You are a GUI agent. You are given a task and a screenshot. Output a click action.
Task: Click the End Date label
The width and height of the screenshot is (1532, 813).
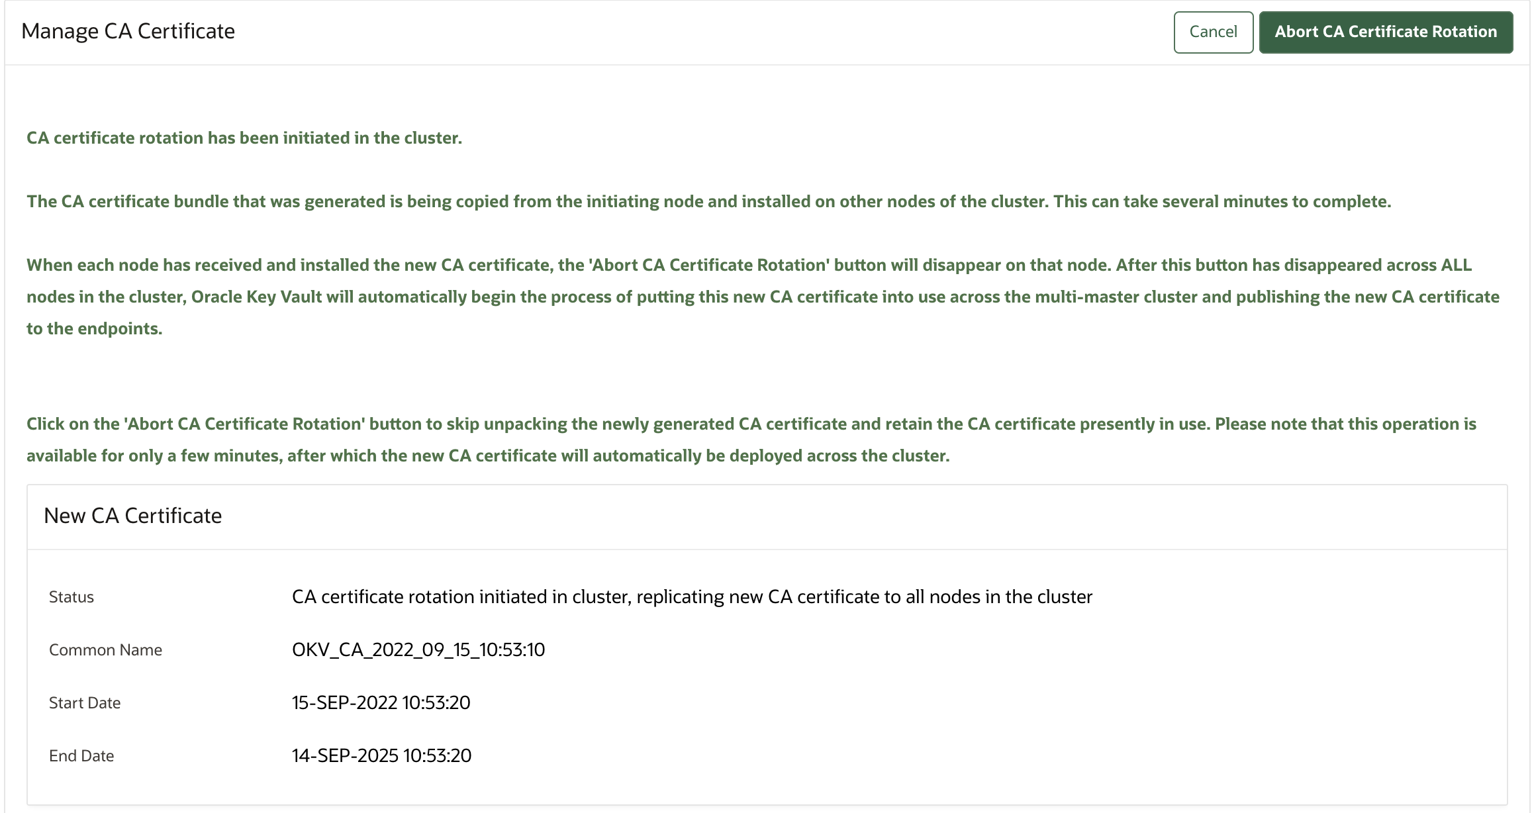pos(80,755)
